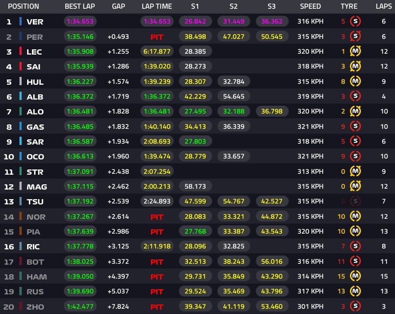395x314 pixels.
Task: Click the soft tyre icon for ZHO
Action: [356, 307]
